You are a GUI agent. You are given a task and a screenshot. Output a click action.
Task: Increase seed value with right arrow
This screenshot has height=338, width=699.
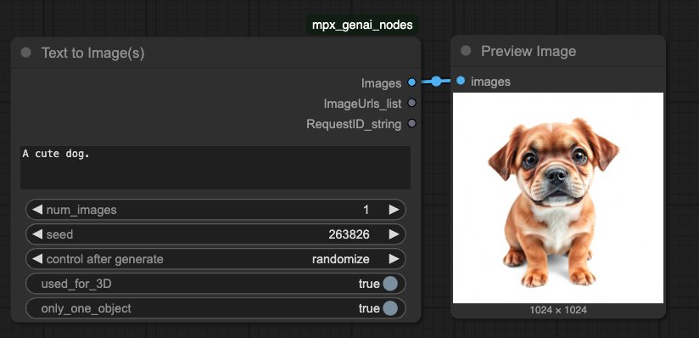coord(394,234)
